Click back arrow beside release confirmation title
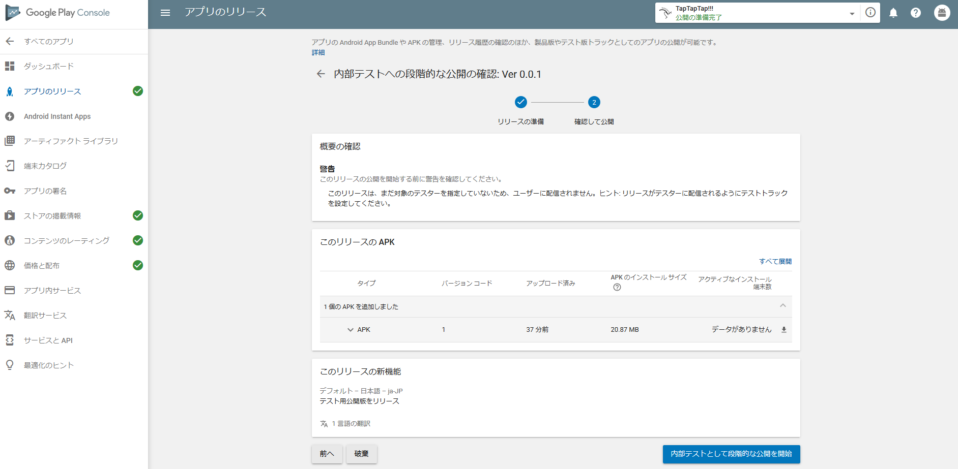Screen dimensions: 958x469 [321, 74]
